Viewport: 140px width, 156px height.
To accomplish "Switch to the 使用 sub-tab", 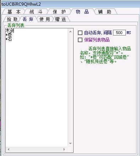I will pos(44,19).
